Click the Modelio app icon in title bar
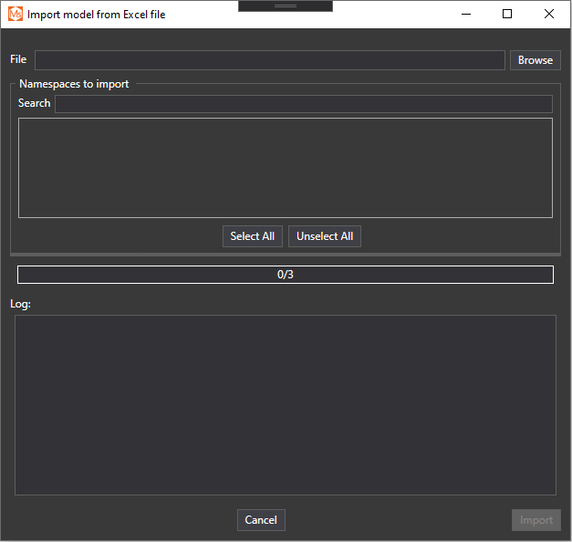This screenshot has width=572, height=542. pos(15,15)
